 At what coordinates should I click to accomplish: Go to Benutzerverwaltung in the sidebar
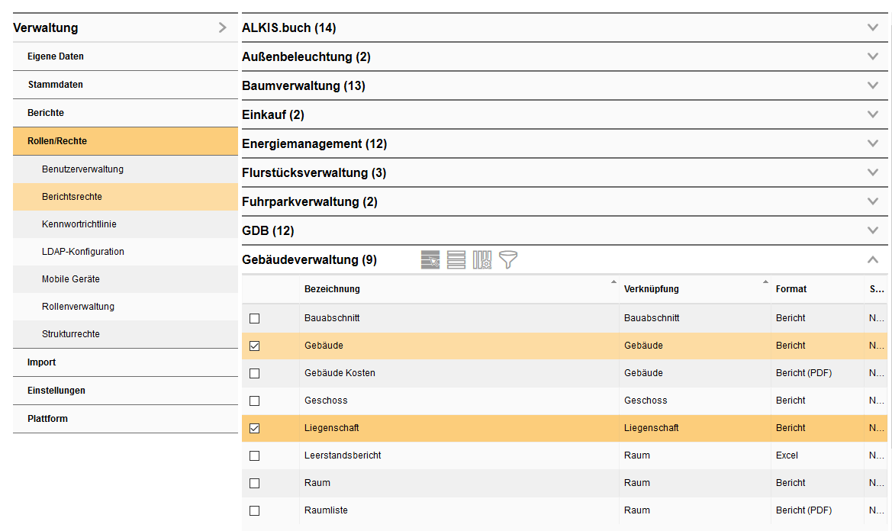82,169
